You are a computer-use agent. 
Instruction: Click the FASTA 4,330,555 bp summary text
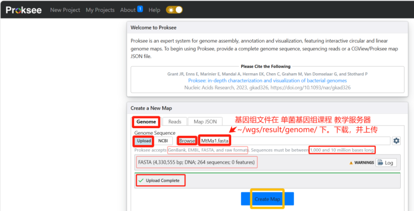click(197, 162)
